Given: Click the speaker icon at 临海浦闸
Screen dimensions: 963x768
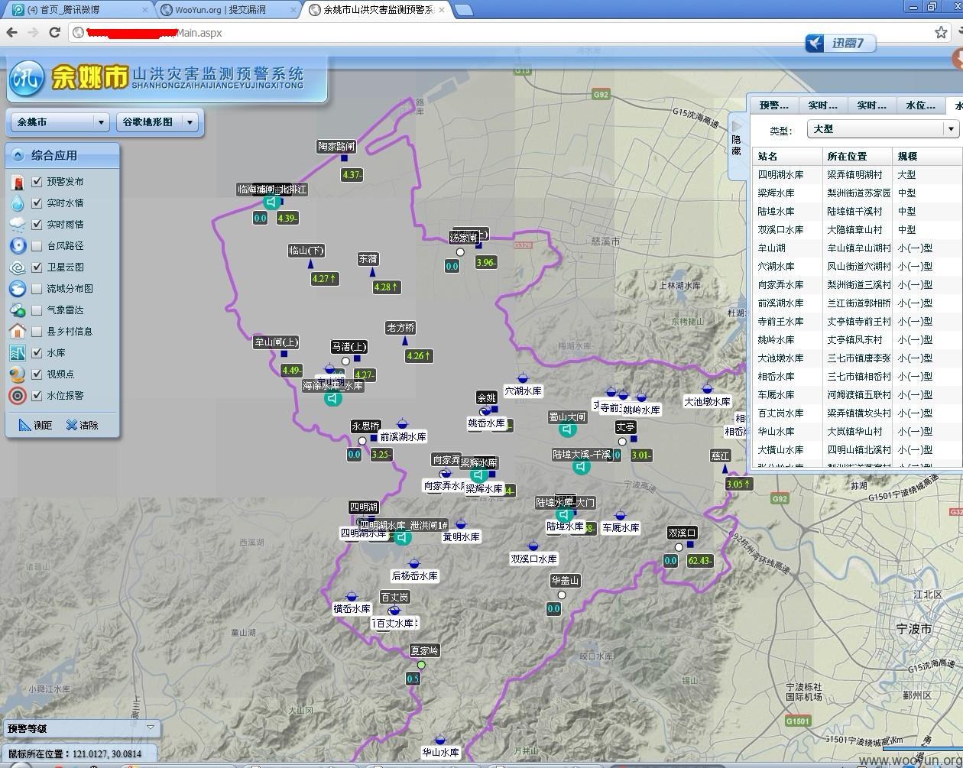Looking at the screenshot, I should click(x=271, y=203).
